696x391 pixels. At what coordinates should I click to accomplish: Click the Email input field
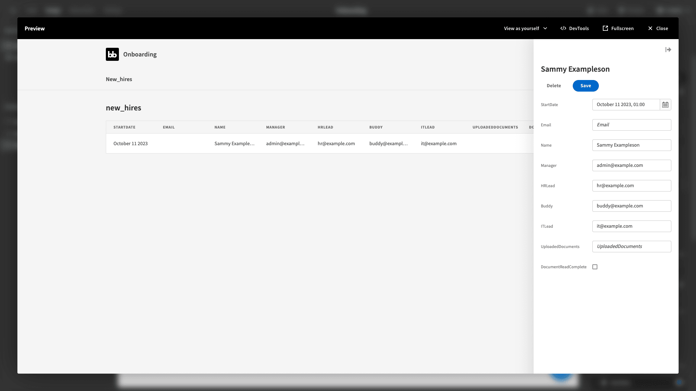(x=631, y=125)
